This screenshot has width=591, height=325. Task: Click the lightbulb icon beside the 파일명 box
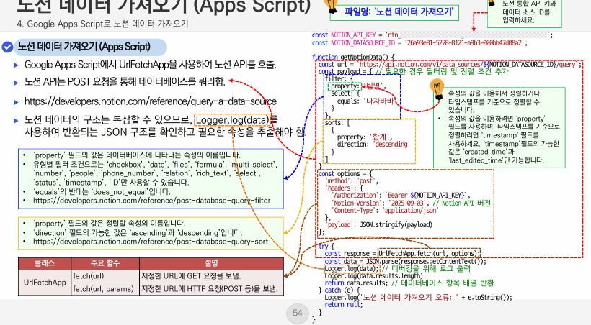(x=331, y=6)
